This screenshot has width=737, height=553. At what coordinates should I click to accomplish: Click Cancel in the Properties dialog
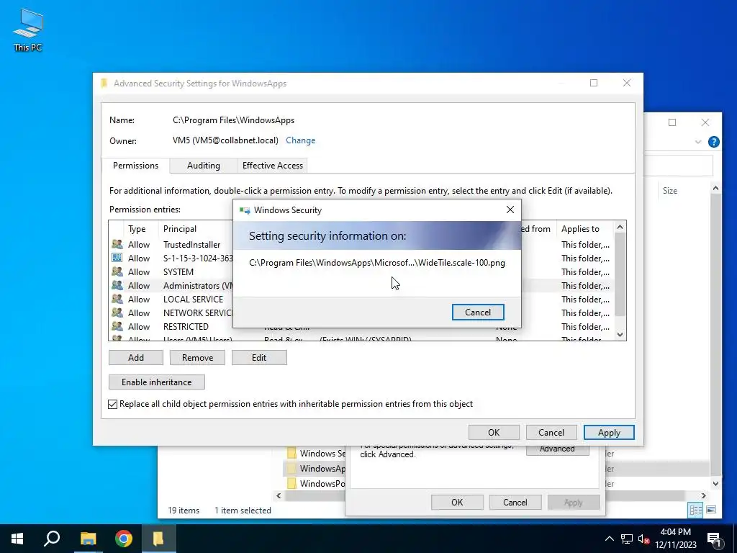515,502
